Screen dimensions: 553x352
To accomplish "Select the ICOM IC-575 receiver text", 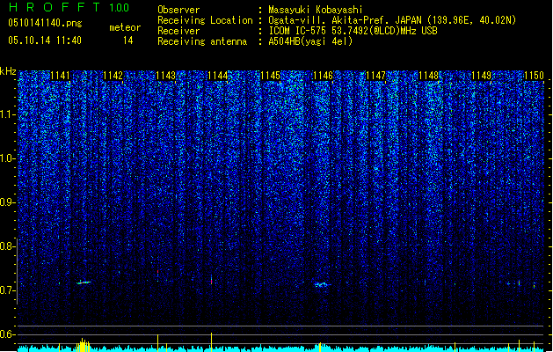I will pyautogui.click(x=353, y=31).
